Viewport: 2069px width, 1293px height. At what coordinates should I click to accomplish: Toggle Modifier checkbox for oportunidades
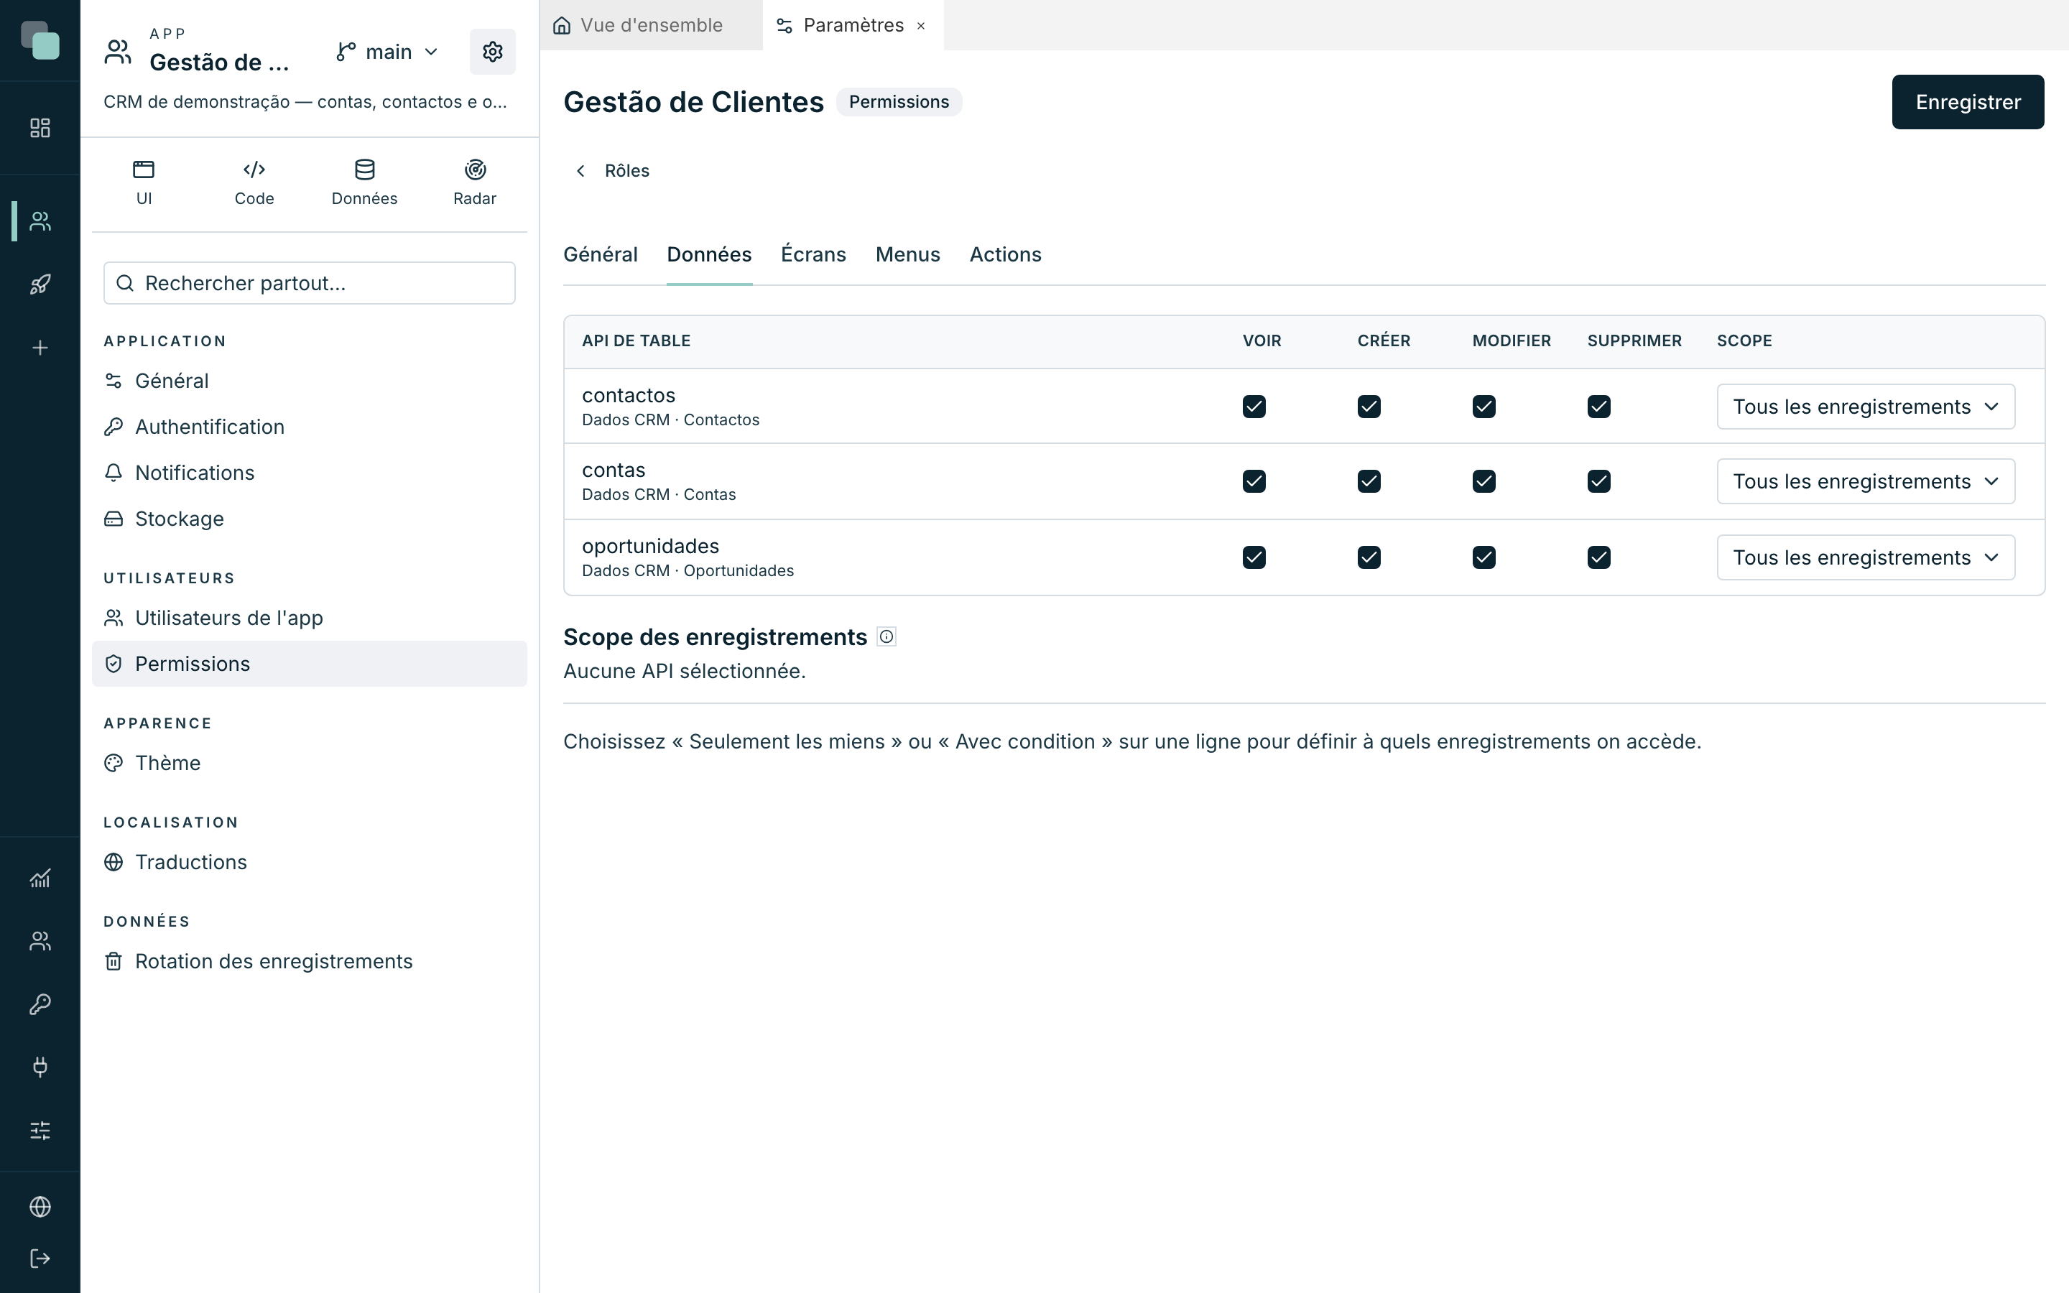coord(1484,557)
